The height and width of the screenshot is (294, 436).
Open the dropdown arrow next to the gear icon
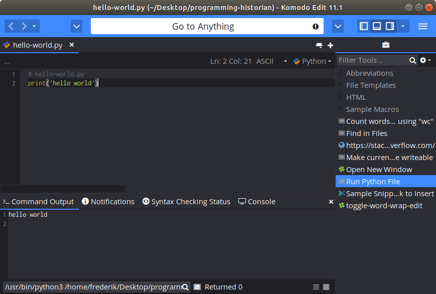pos(428,60)
